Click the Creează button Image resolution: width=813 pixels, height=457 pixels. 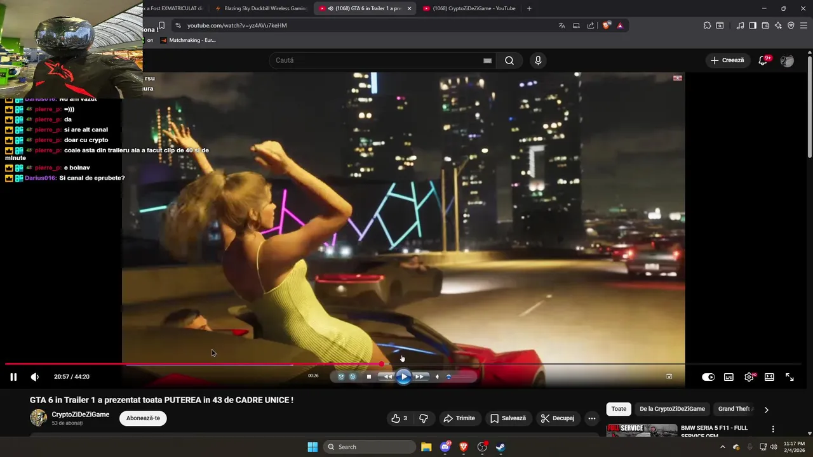coord(727,60)
